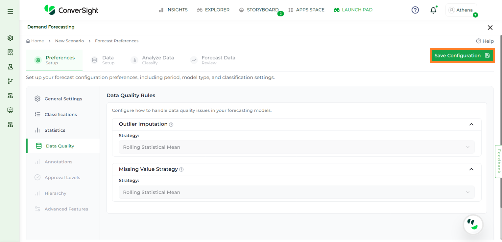Viewport: 502px width, 242px height.
Task: Click the Save Configuration button
Action: (x=462, y=56)
